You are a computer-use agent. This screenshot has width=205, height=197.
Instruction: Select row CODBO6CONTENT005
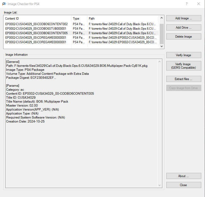click(81, 33)
